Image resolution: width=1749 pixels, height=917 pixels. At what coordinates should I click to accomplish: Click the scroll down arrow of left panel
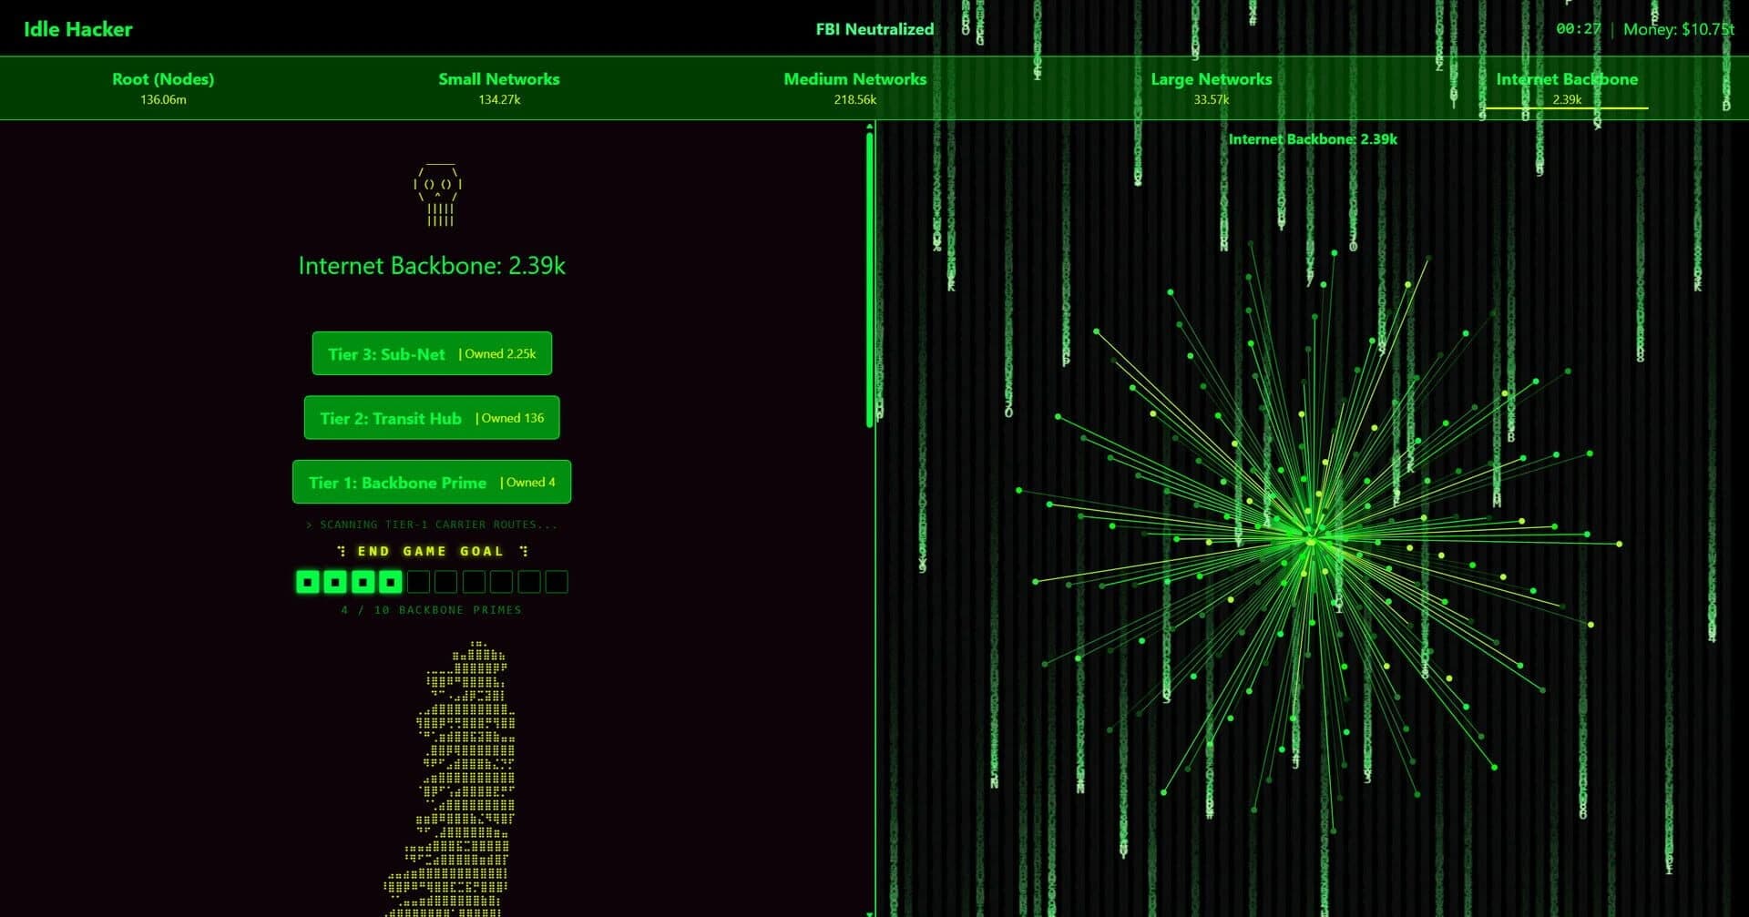click(870, 912)
